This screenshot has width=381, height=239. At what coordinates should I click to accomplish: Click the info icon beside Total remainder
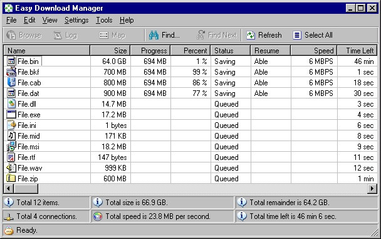pyautogui.click(x=242, y=202)
